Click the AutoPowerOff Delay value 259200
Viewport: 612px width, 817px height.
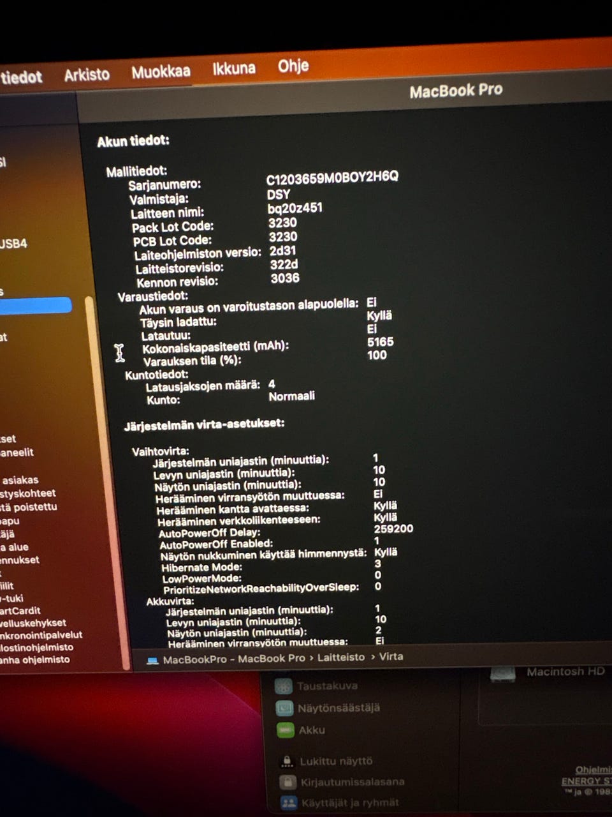(393, 528)
